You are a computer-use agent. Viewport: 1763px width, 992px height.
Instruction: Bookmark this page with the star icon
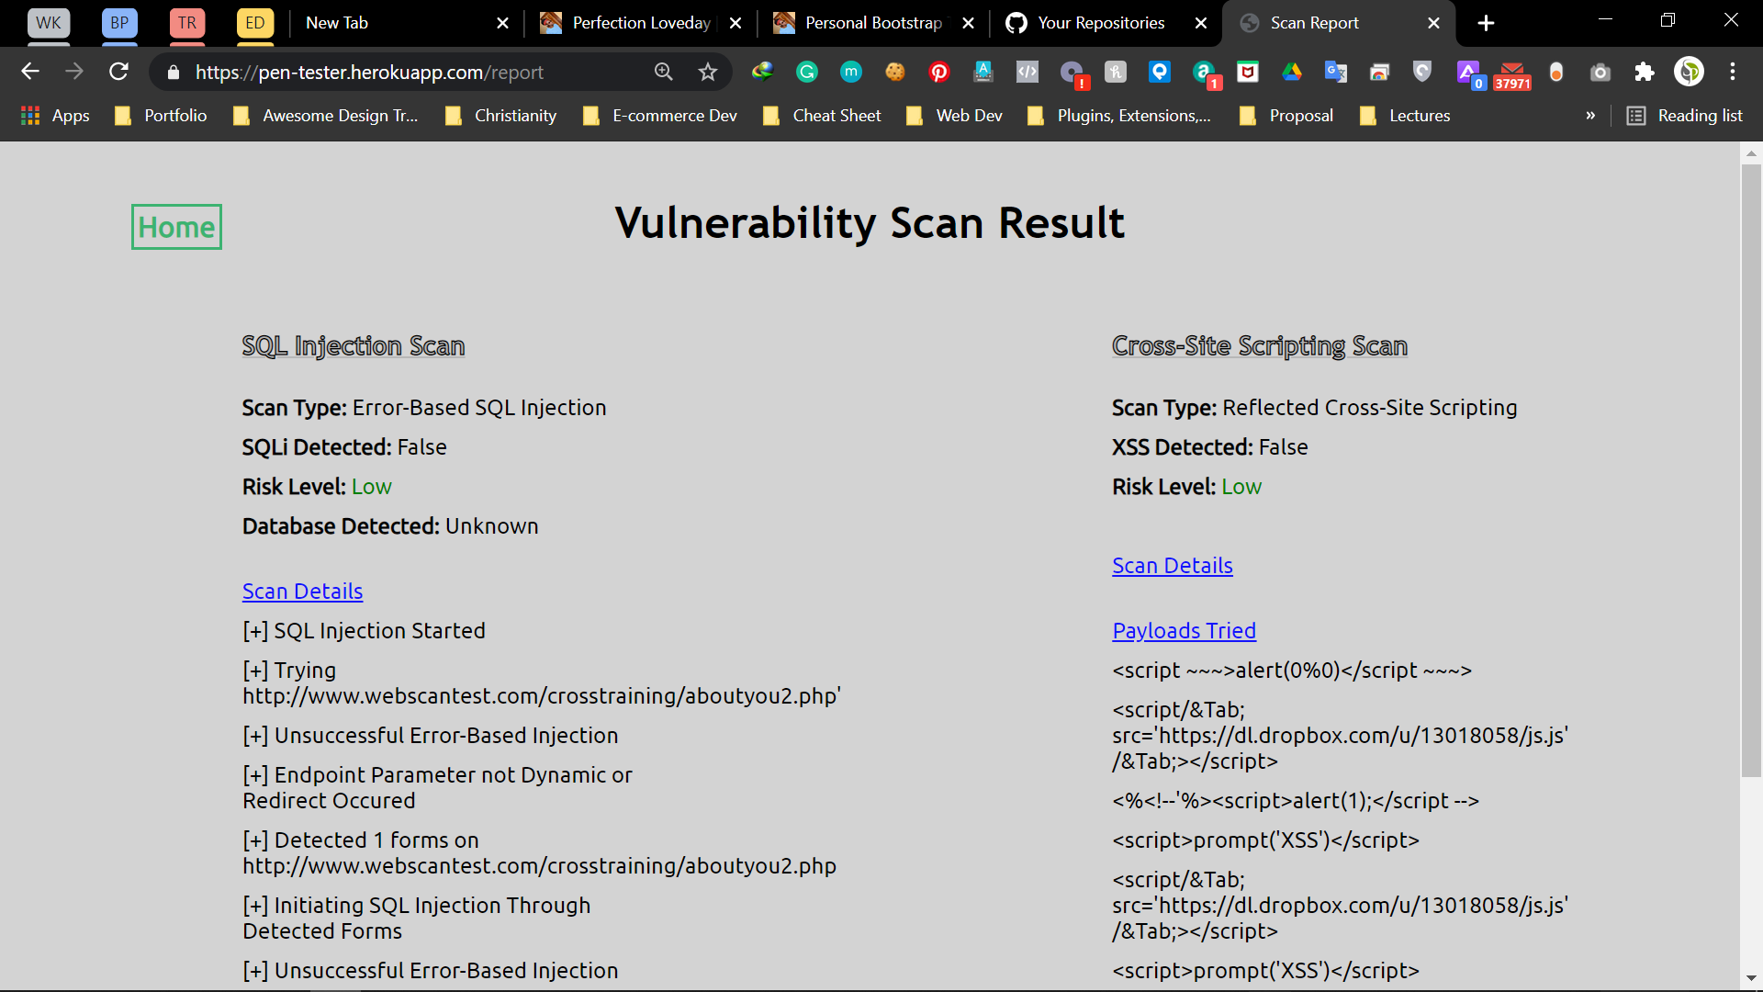click(x=707, y=72)
